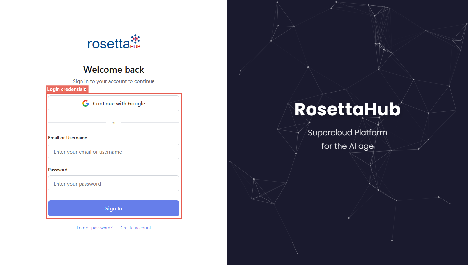
Task: Click the "Continue with Google" button text
Action: 119,103
